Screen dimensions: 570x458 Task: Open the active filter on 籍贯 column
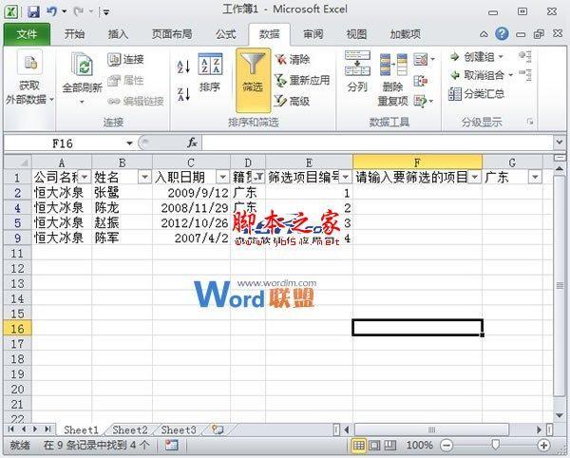258,177
